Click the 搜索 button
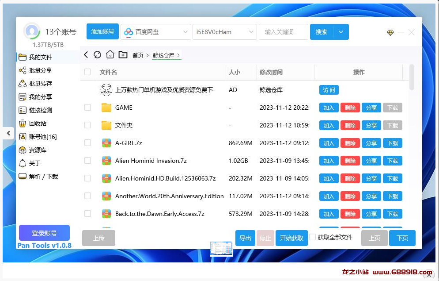 click(322, 32)
